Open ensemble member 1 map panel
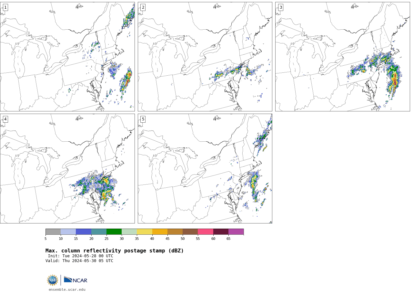This screenshot has height=293, width=413. (67, 57)
